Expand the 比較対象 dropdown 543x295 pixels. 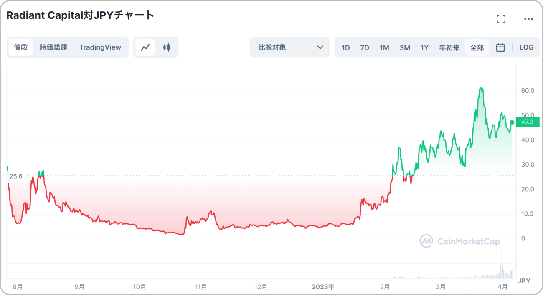pyautogui.click(x=290, y=47)
